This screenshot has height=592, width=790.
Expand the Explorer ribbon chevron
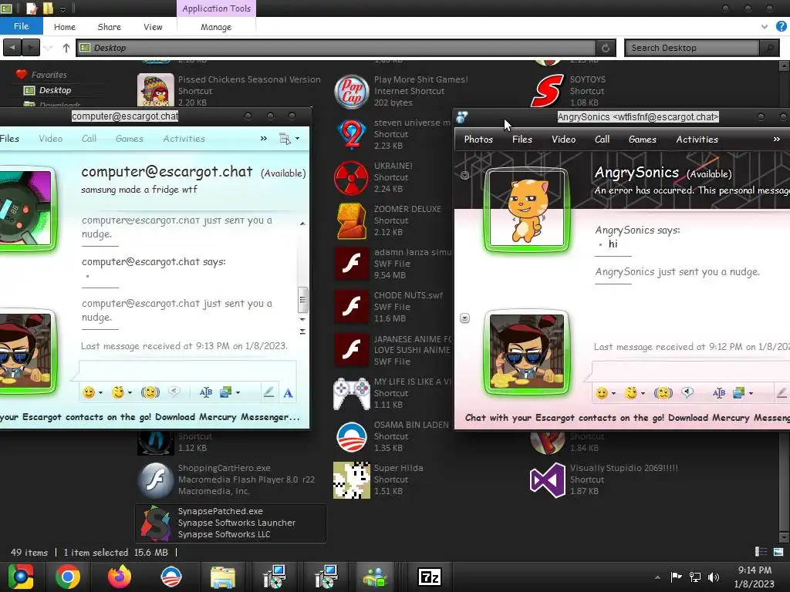[765, 27]
